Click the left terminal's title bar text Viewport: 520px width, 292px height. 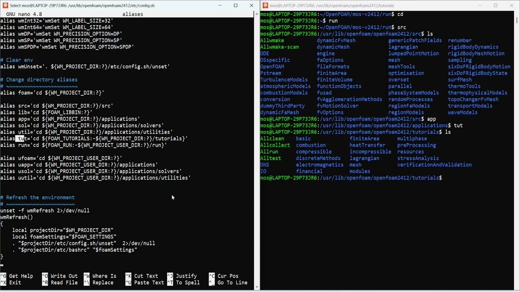click(82, 5)
